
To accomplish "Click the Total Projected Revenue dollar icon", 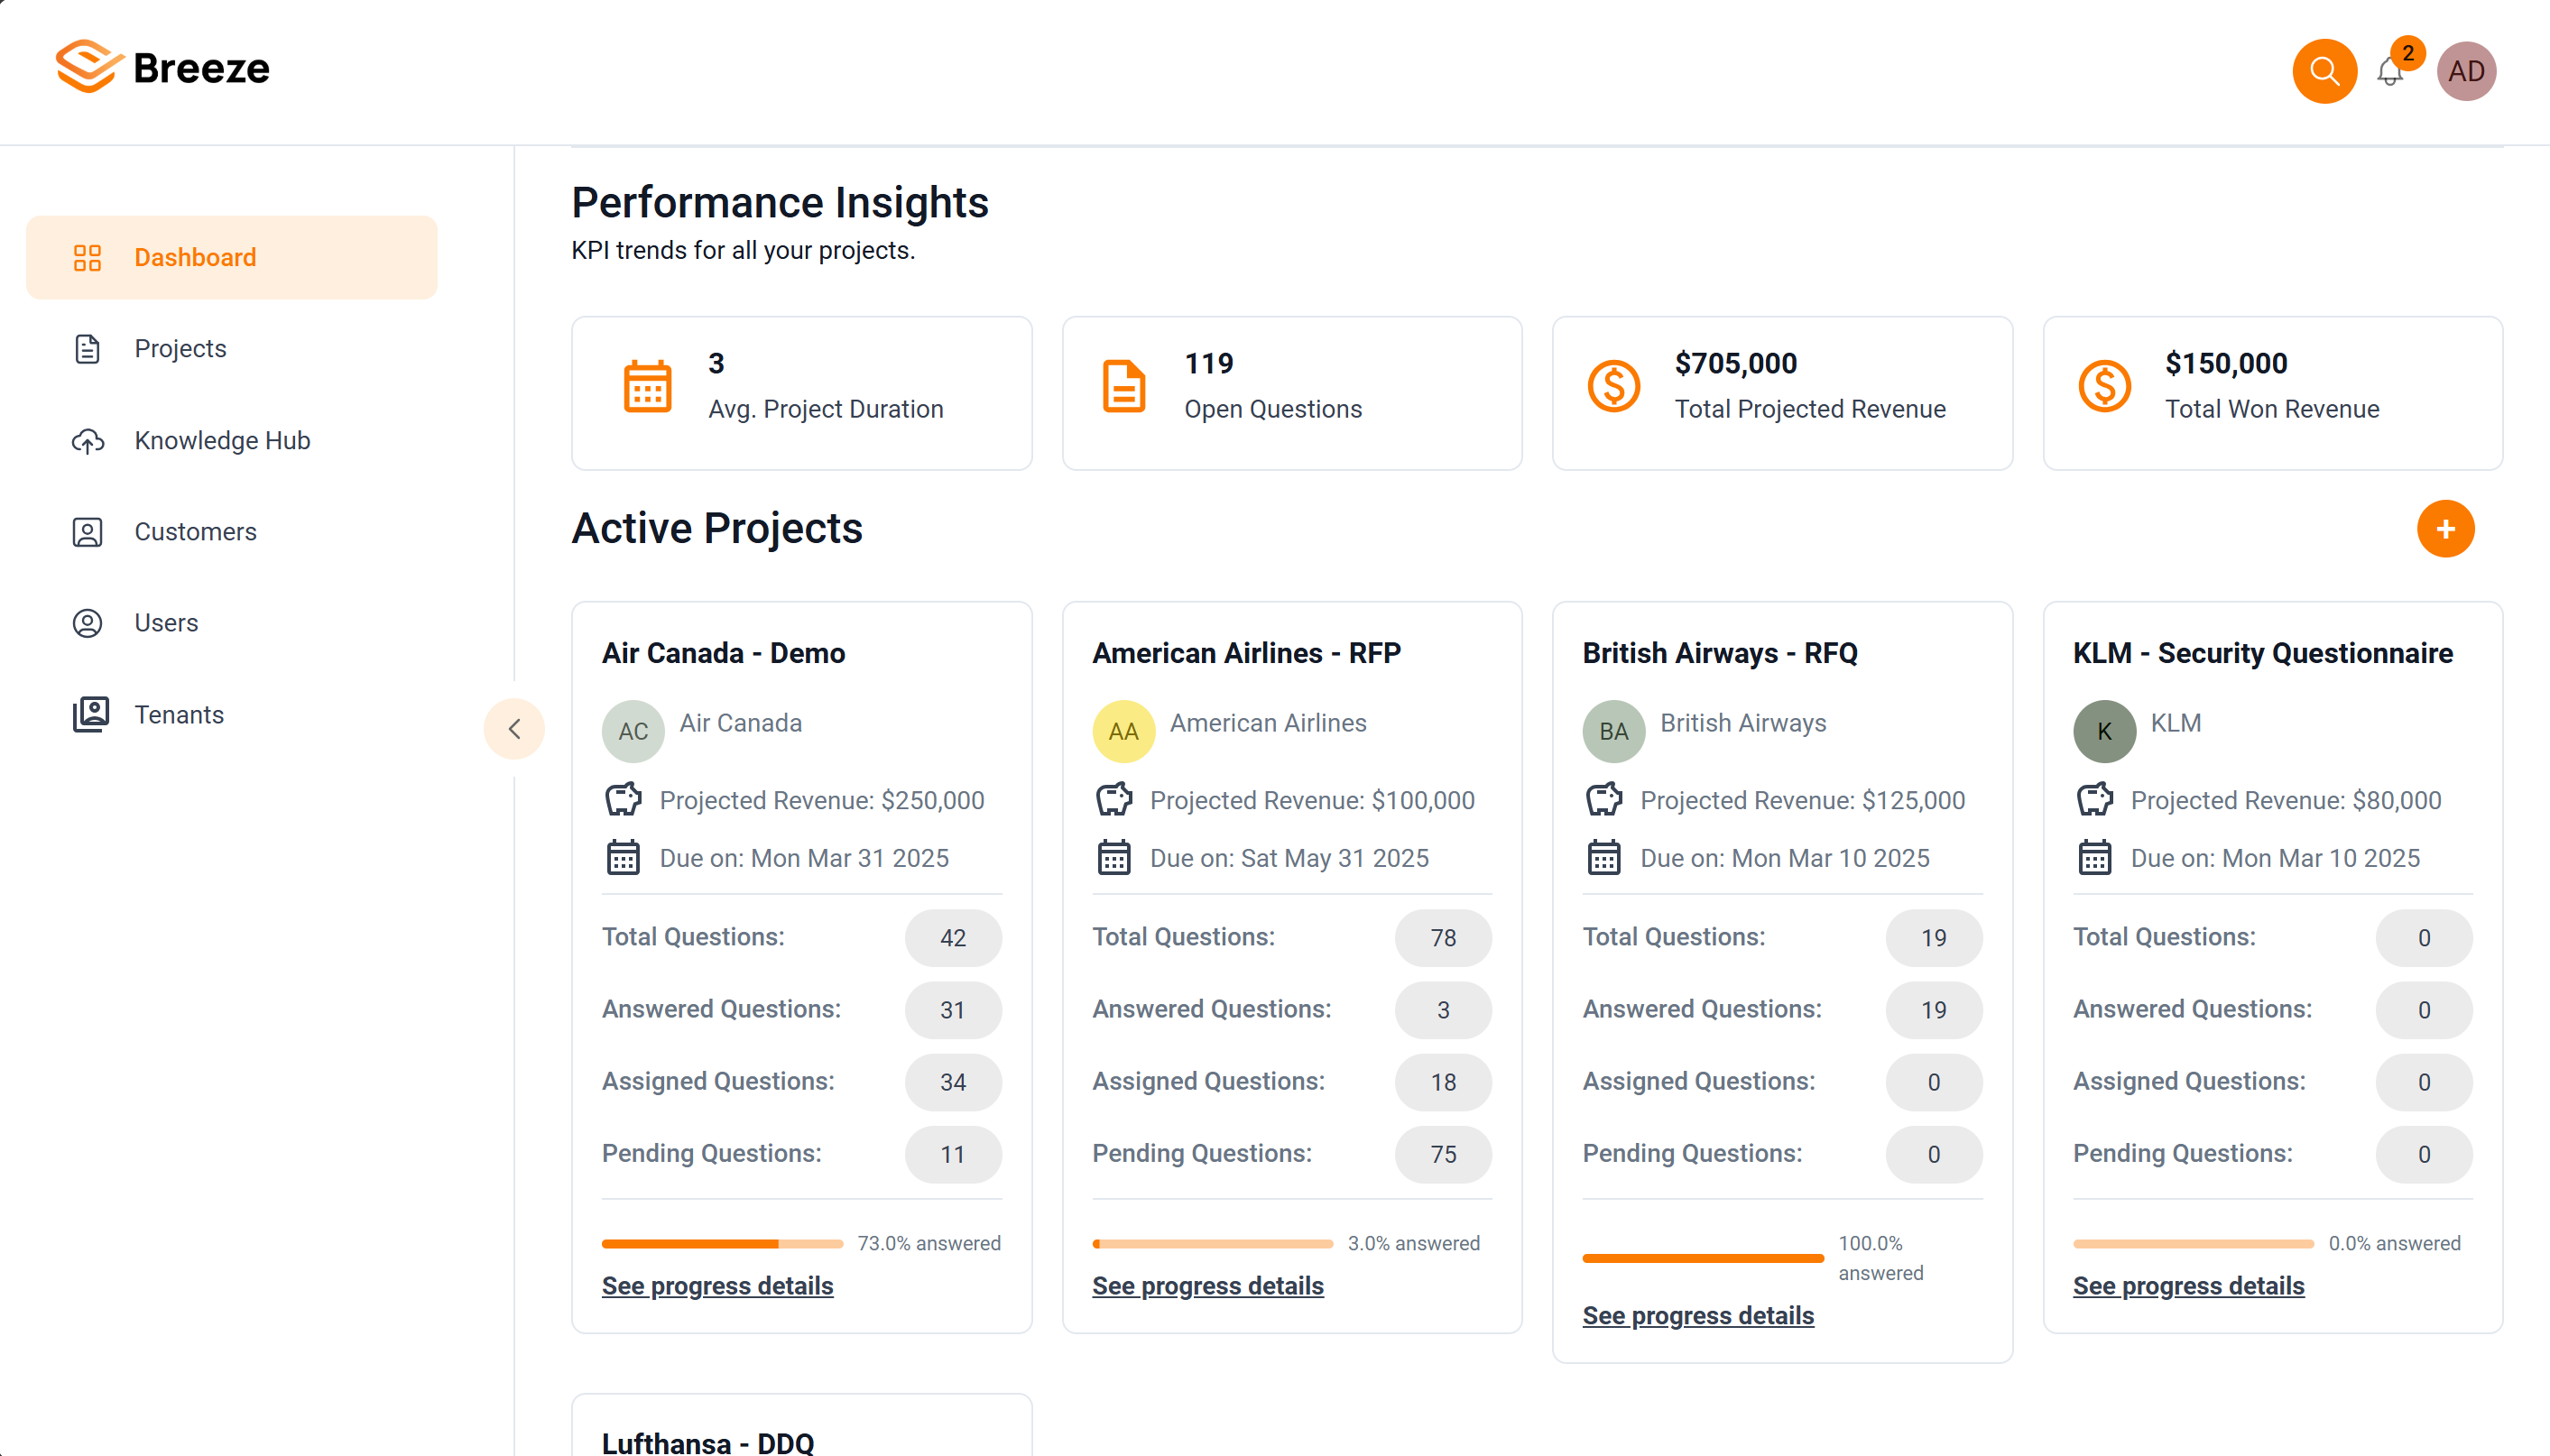I will [1613, 386].
